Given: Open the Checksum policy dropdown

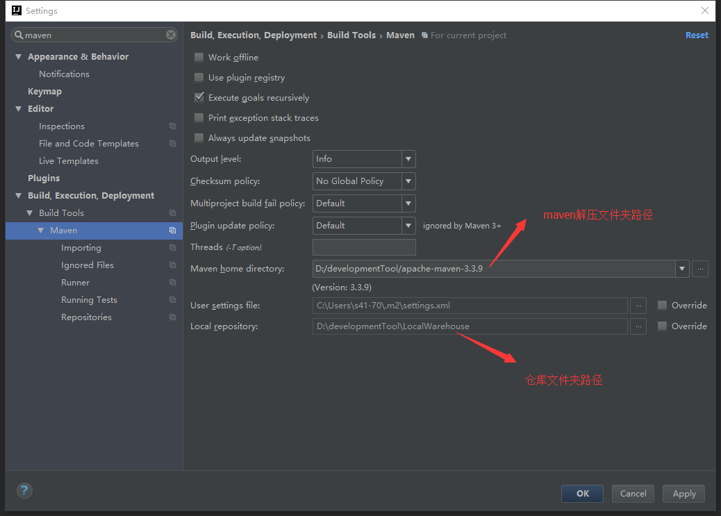Looking at the screenshot, I should (x=364, y=181).
